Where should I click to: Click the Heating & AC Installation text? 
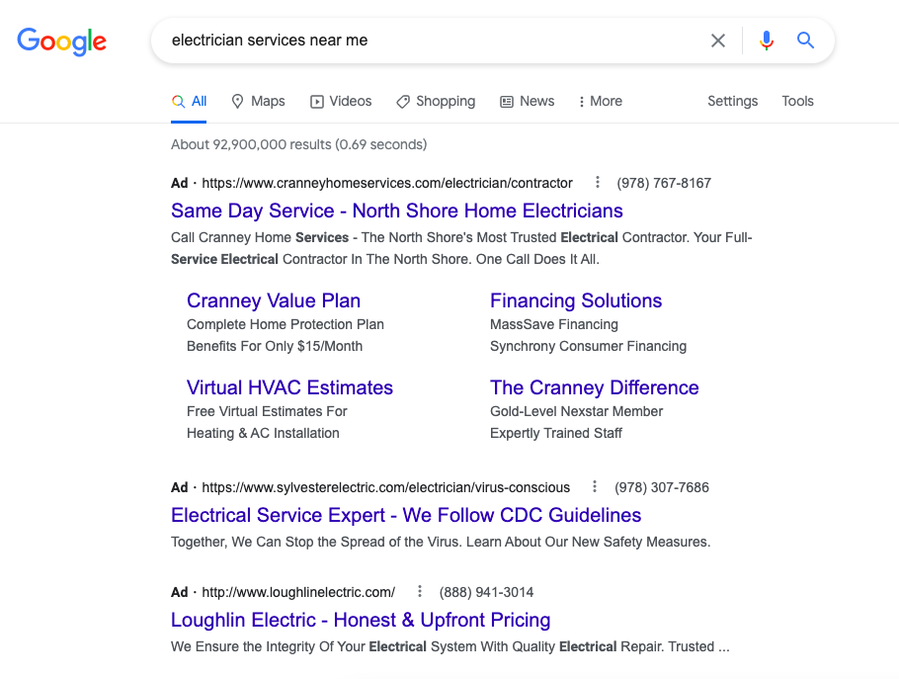click(263, 433)
